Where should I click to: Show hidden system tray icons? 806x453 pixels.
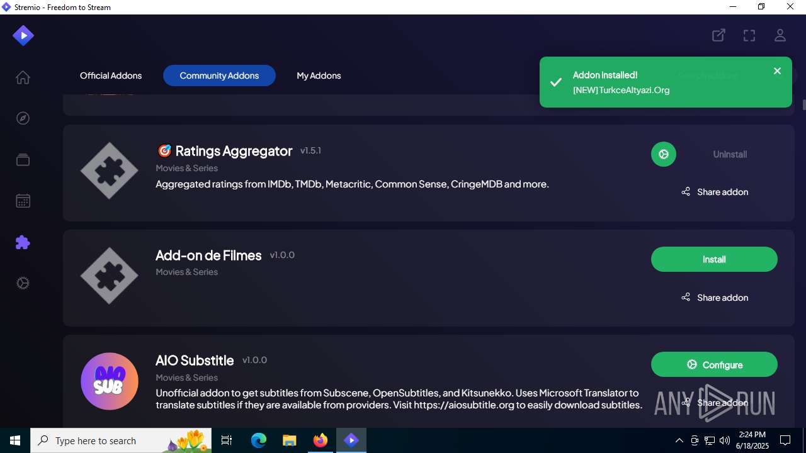click(679, 440)
